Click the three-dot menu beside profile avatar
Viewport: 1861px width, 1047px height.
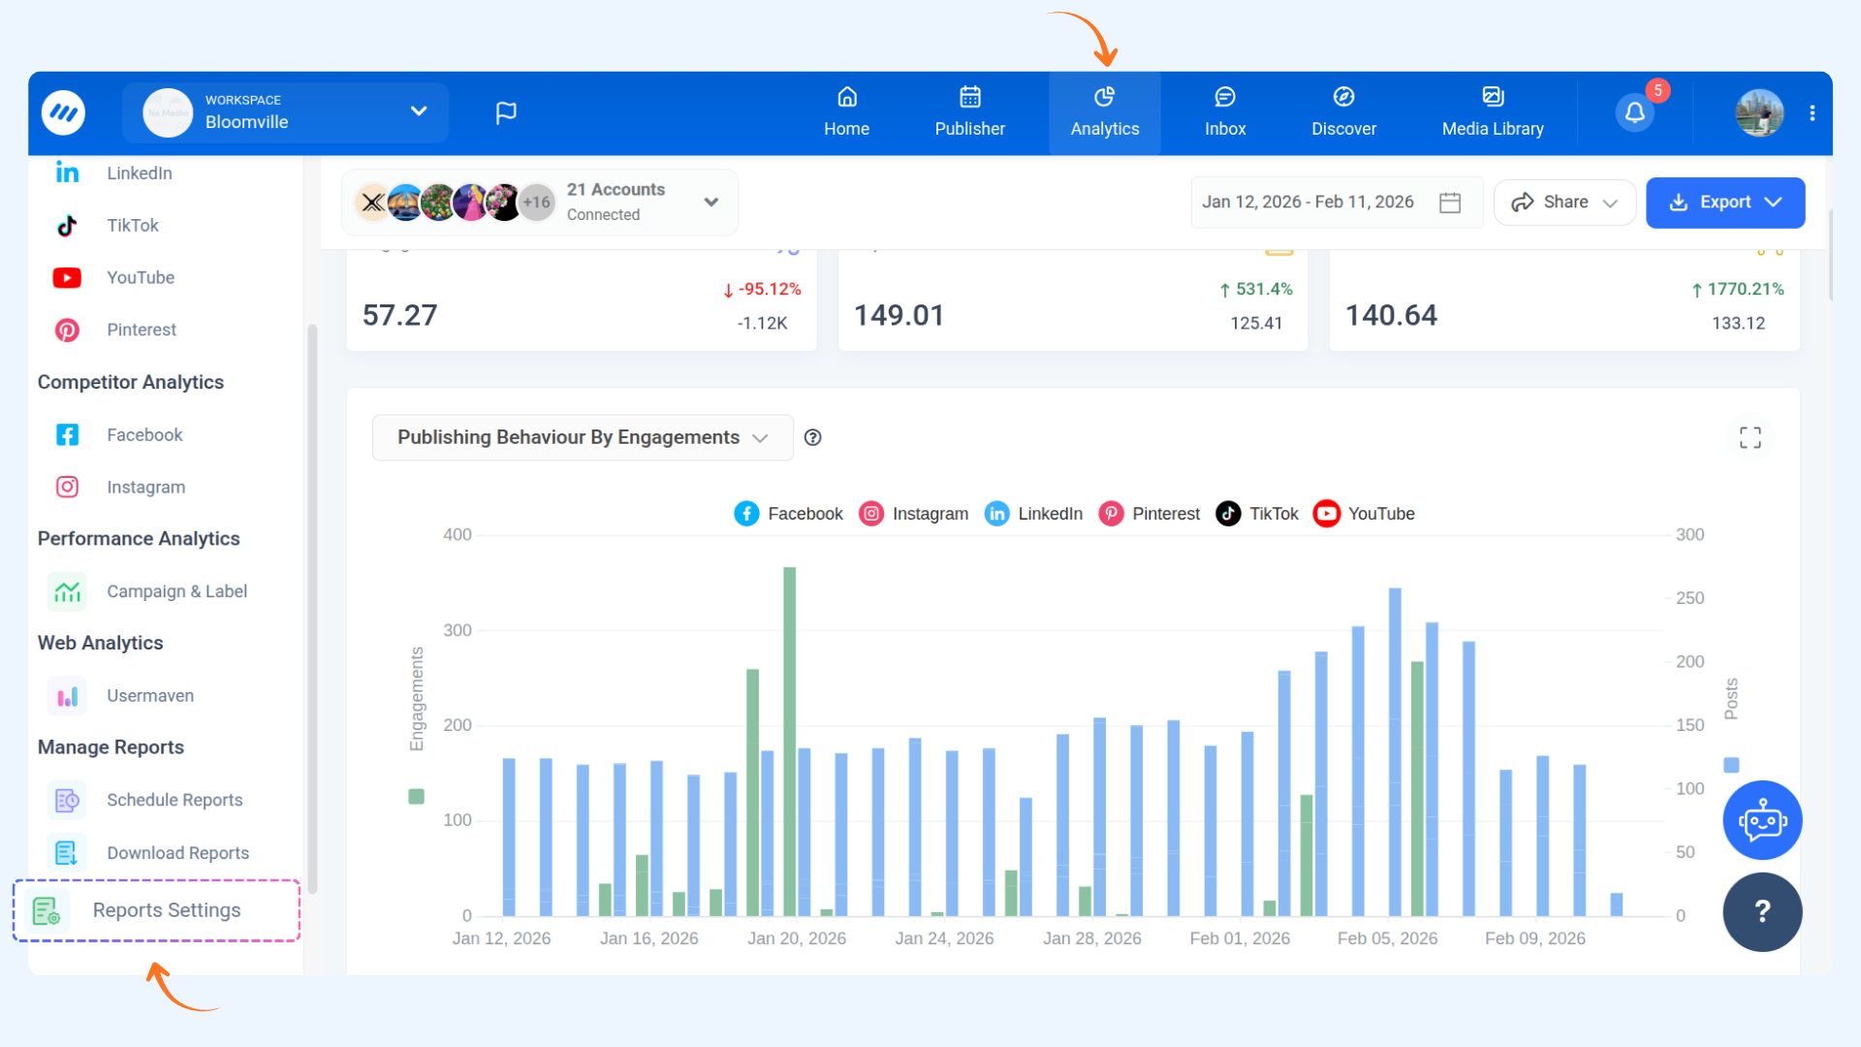point(1812,113)
